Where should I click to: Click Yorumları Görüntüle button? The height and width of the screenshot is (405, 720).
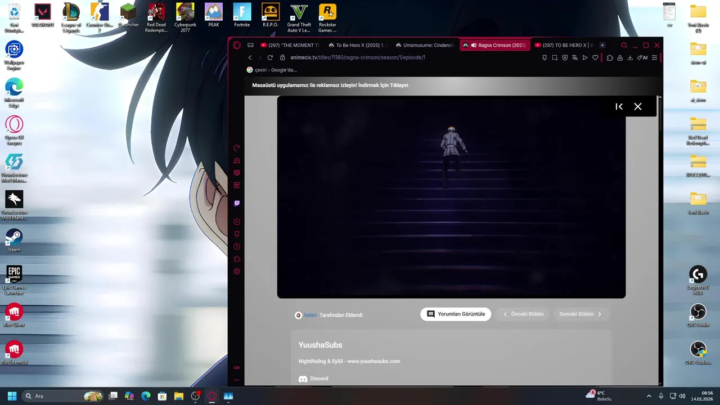456,314
